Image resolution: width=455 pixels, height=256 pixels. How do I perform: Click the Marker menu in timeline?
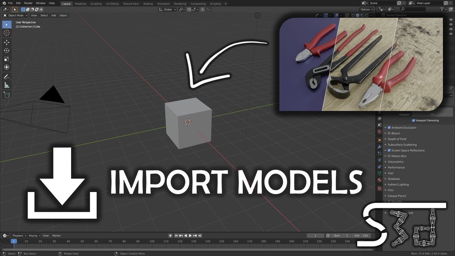point(57,235)
